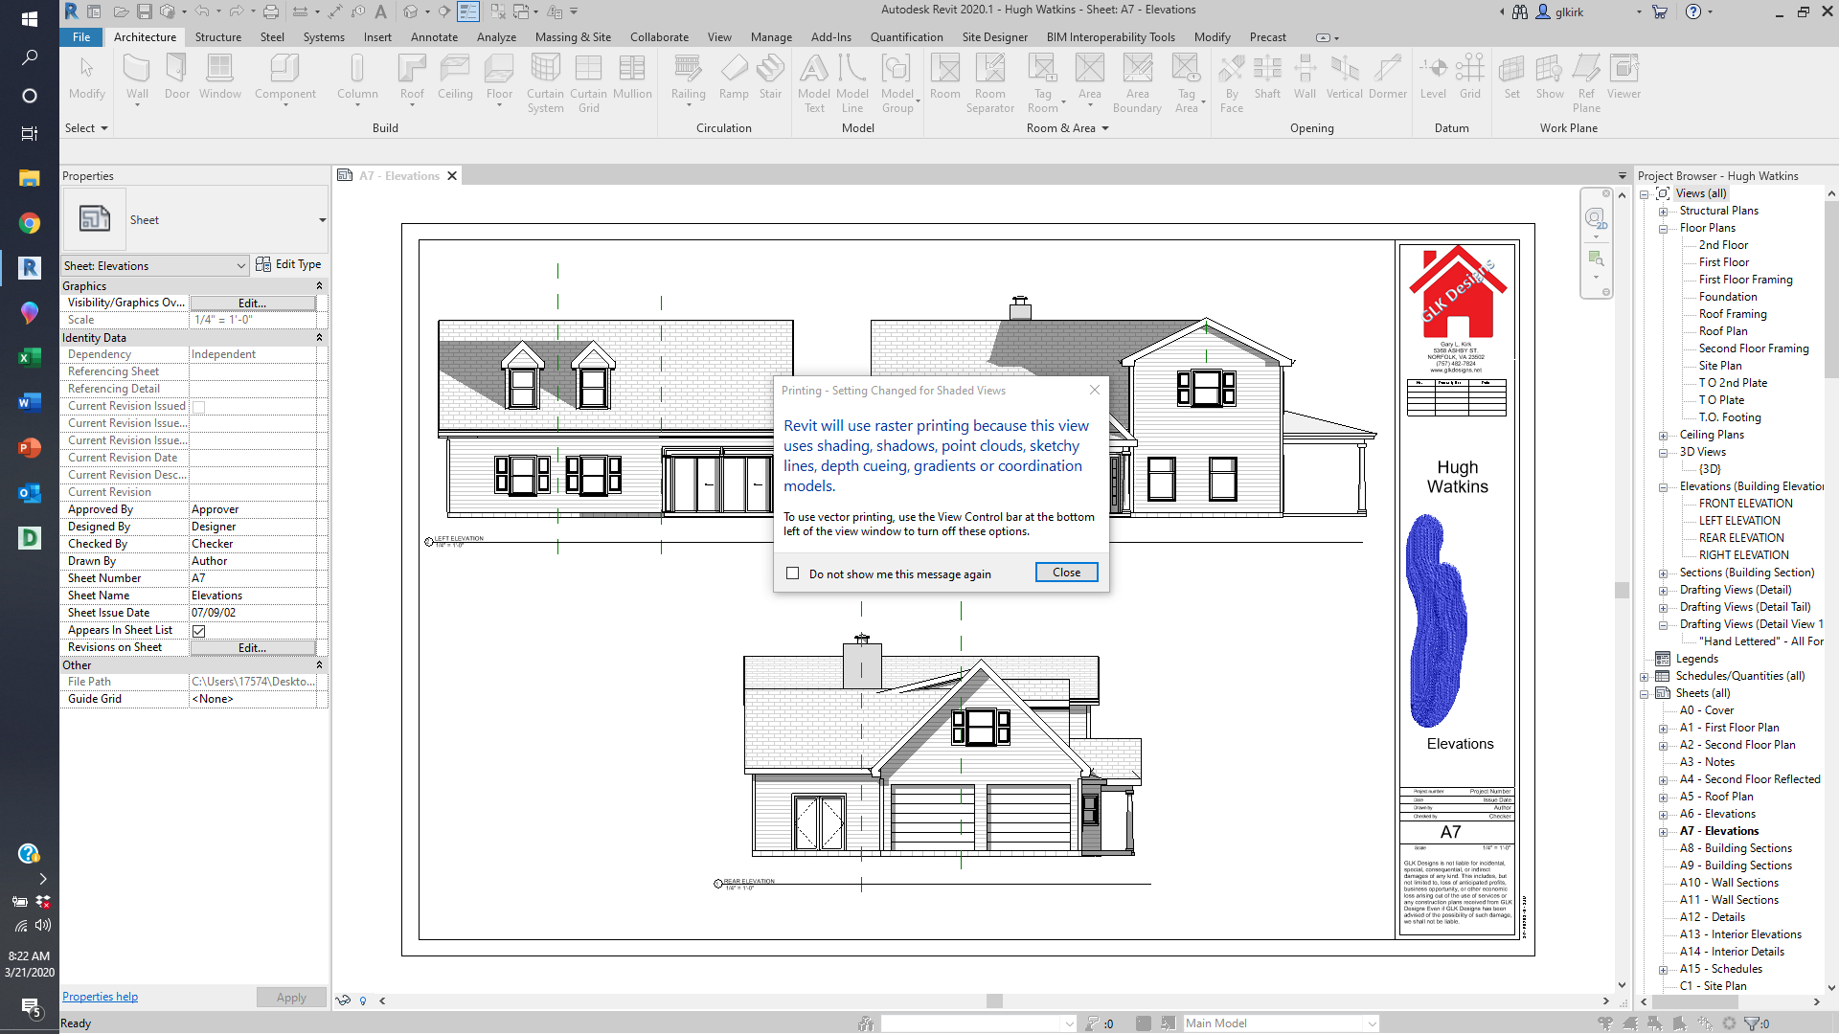The image size is (1839, 1034).
Task: Open the Properties help link
Action: click(x=100, y=997)
